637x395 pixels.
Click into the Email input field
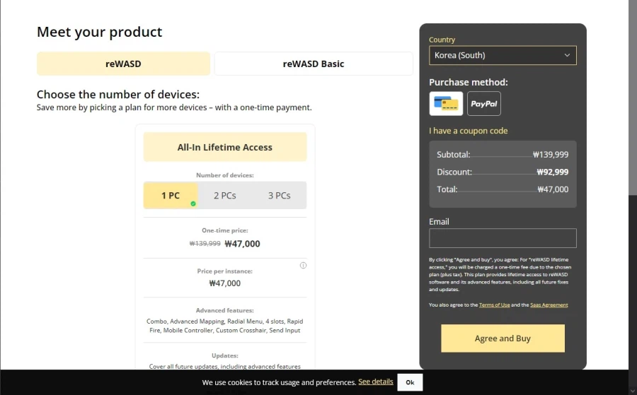(503, 238)
